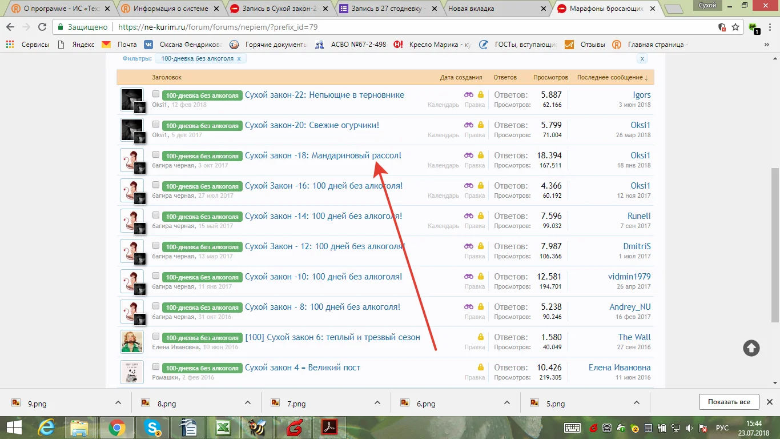Switch to the 'Запись в Сухой закон' tab
Screen dimensions: 780x439
pyautogui.click(x=279, y=9)
